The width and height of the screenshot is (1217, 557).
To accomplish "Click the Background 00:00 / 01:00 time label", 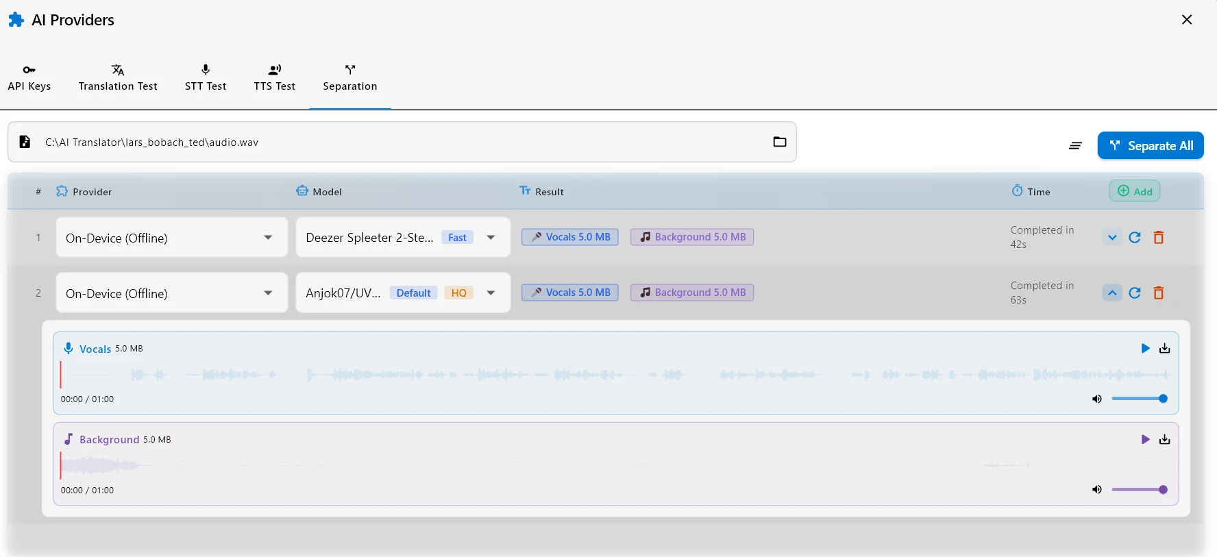I will pos(87,491).
